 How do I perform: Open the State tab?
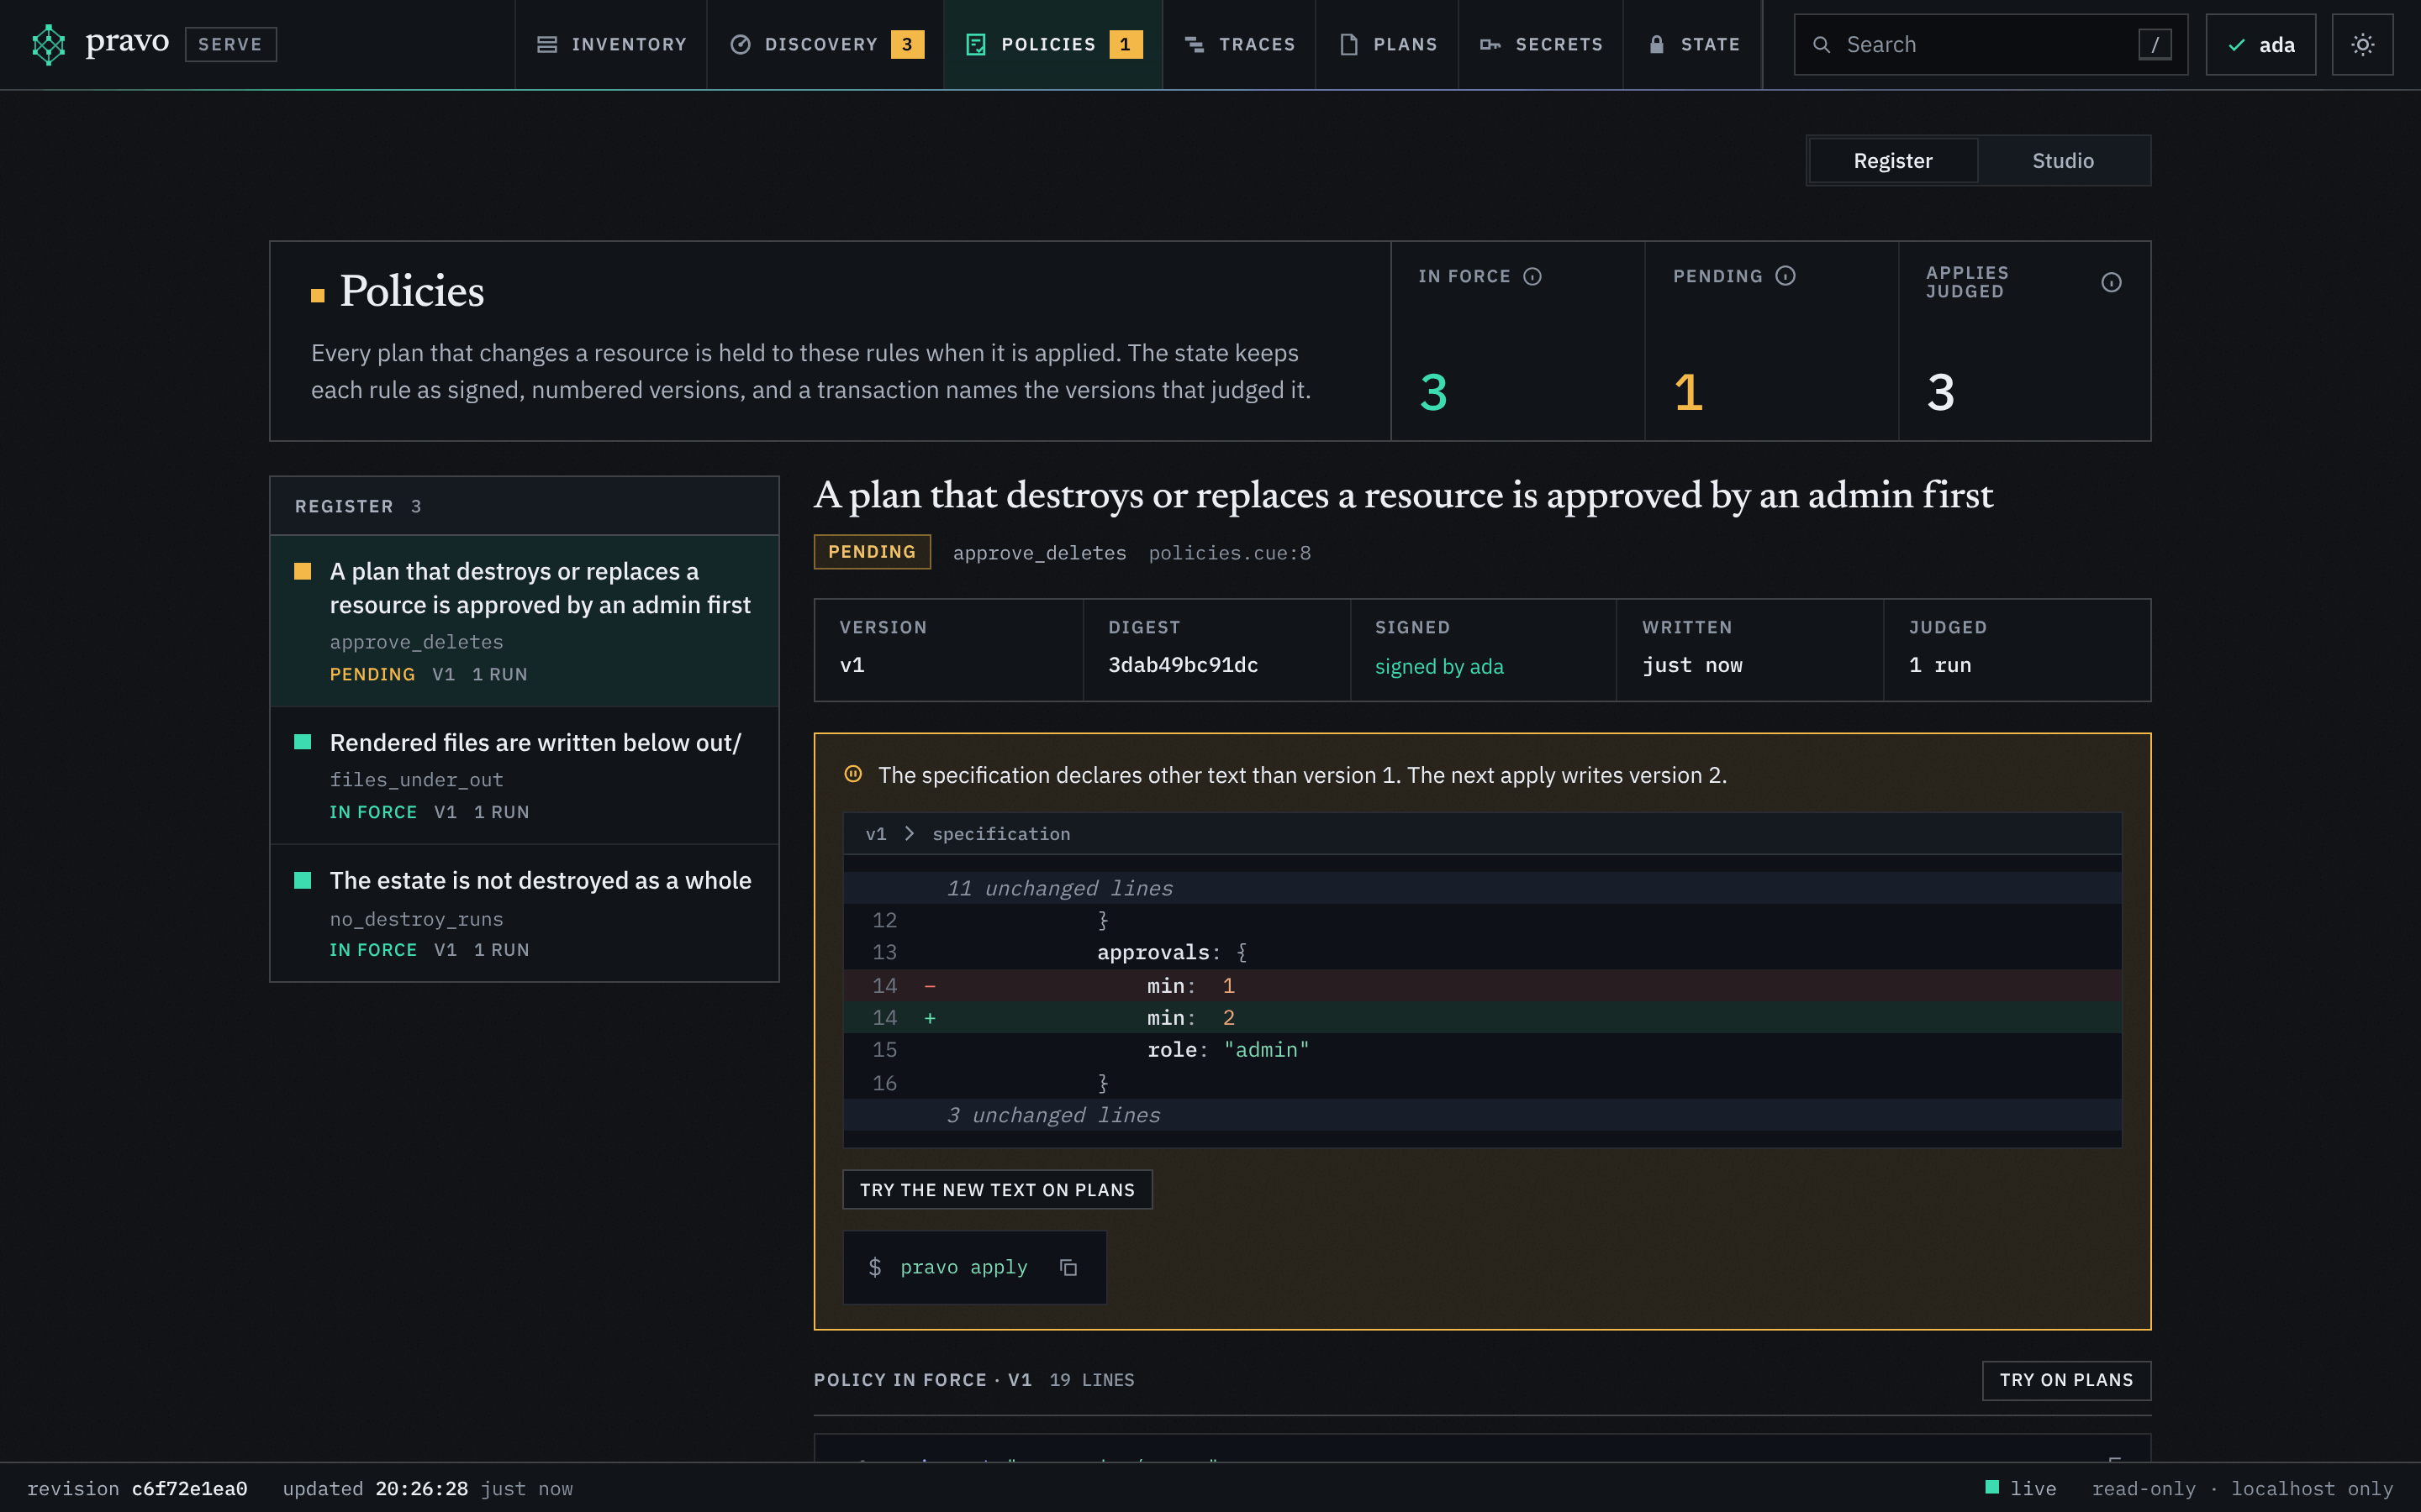click(x=1693, y=44)
